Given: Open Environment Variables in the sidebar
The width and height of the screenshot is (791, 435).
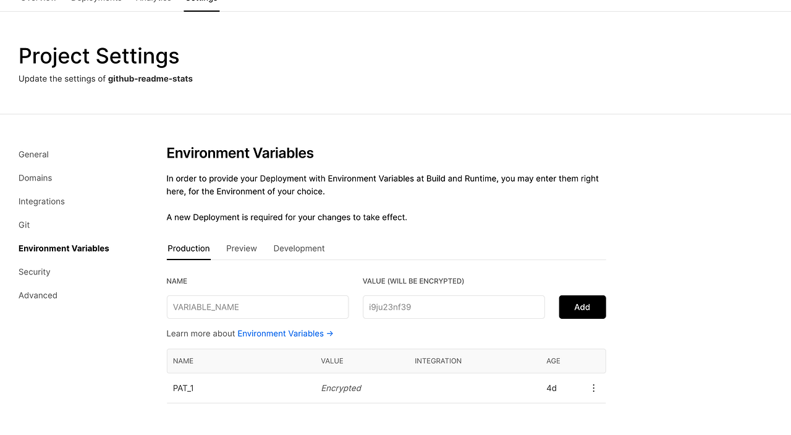Looking at the screenshot, I should [64, 248].
